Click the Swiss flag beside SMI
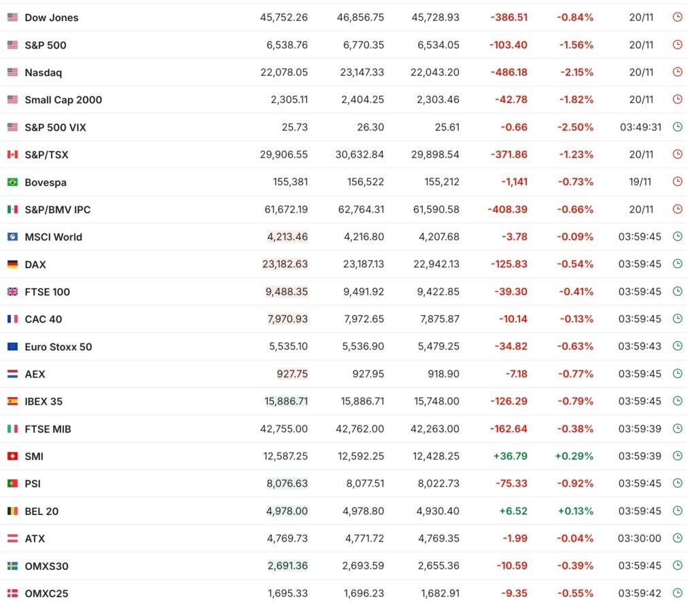 (x=12, y=456)
